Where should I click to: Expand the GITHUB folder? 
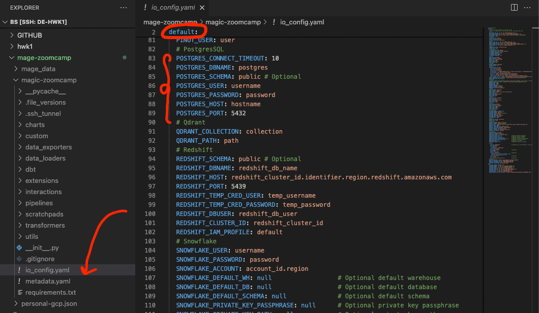point(12,35)
